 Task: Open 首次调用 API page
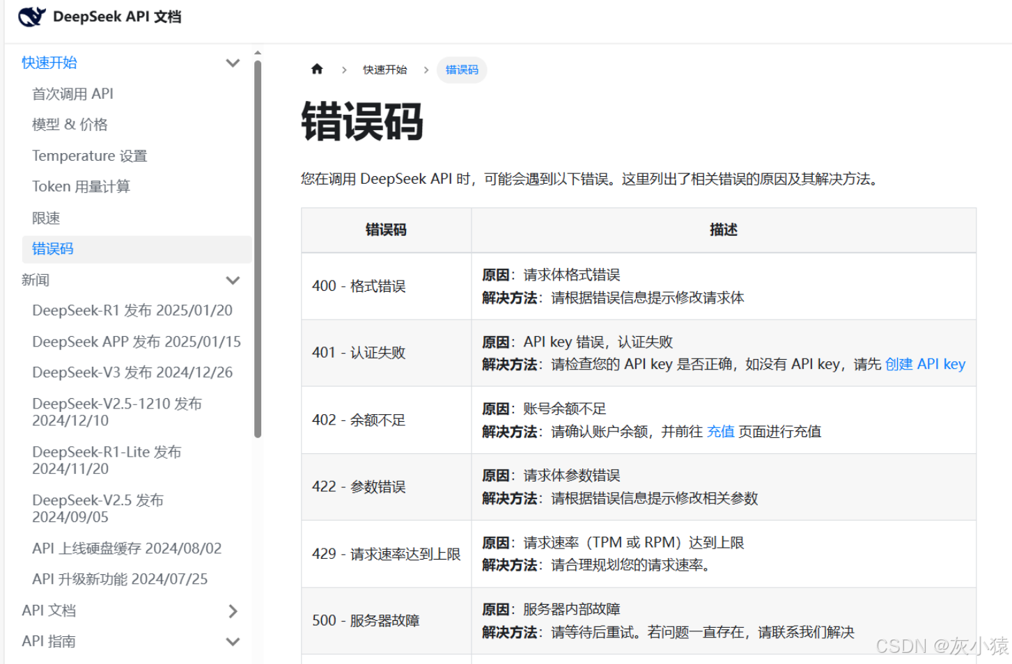(72, 94)
